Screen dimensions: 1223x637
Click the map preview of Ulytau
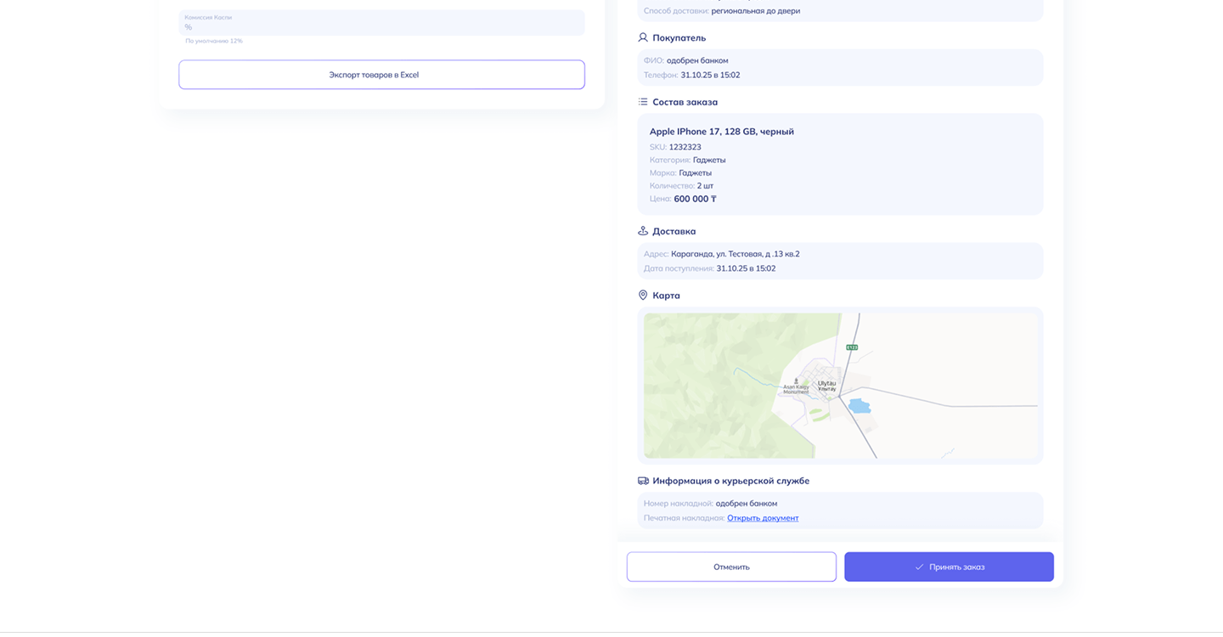841,386
